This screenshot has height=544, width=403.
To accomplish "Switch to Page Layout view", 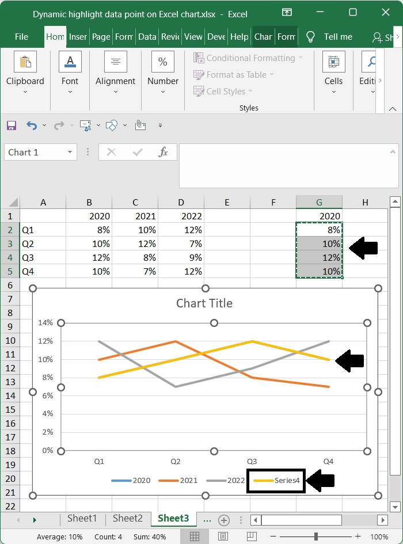I will (223, 537).
